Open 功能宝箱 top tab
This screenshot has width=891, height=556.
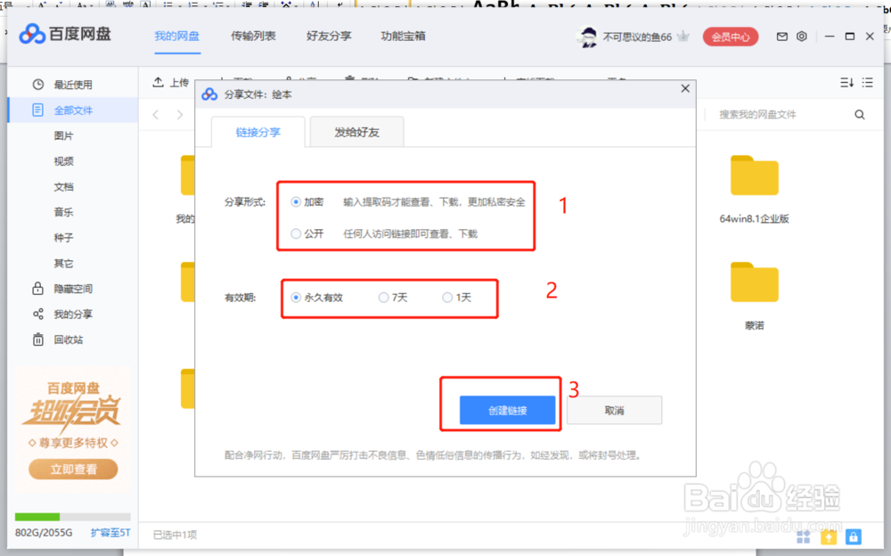click(x=403, y=37)
